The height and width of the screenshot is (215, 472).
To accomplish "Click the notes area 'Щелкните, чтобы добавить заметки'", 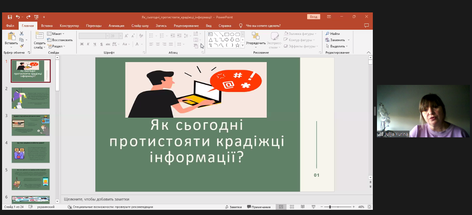I will (x=96, y=199).
